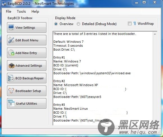Screen dimensions: 163x137
Task: Open the View Settings text label
Action: [x=25, y=28]
